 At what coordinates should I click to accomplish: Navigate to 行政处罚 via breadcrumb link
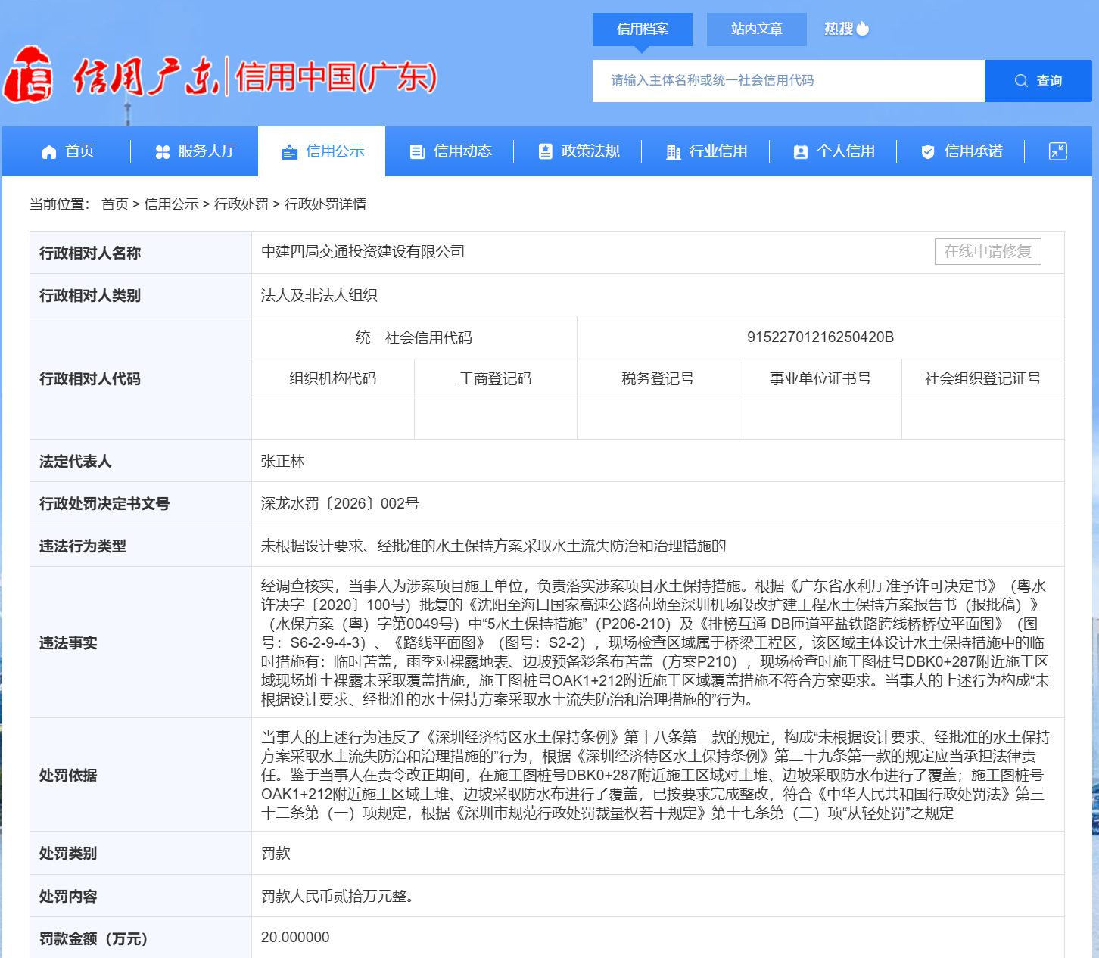(x=242, y=204)
